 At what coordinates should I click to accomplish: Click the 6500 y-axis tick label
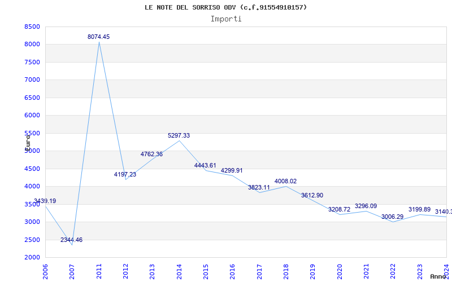[32, 98]
